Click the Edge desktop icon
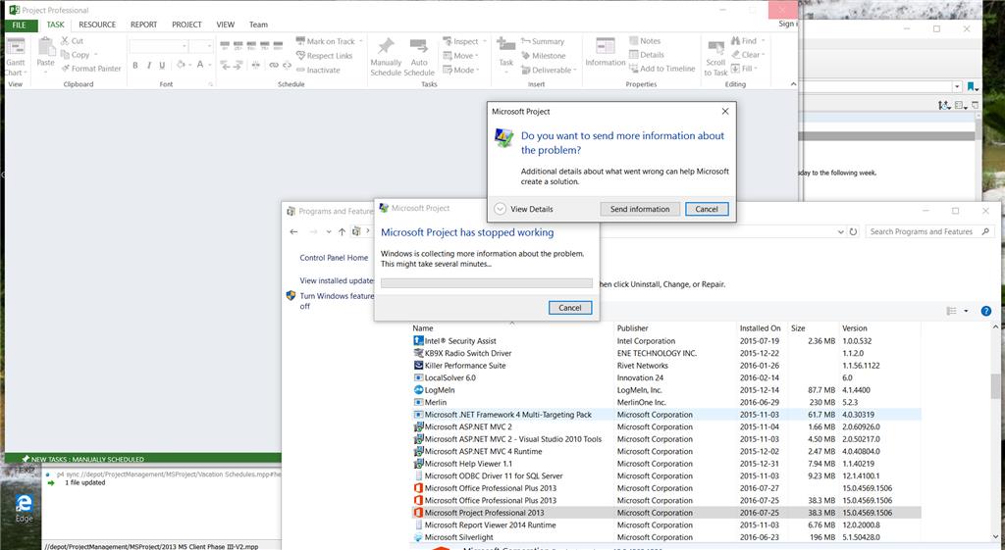The width and height of the screenshot is (1005, 550). (24, 508)
